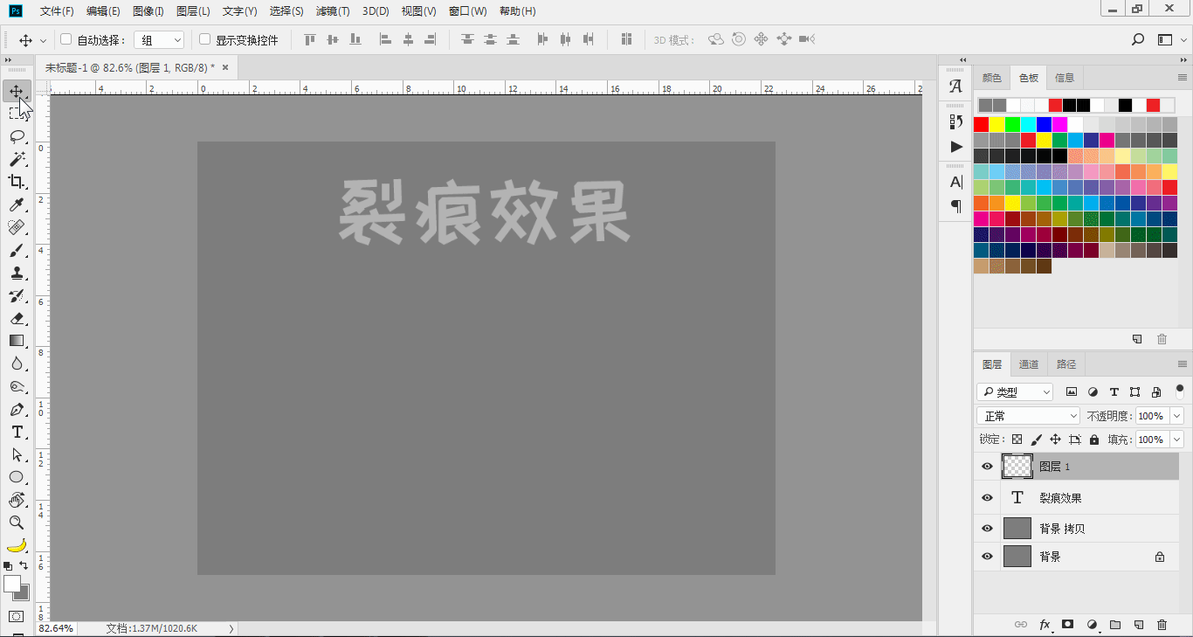This screenshot has width=1193, height=637.
Task: Open the Actions play panel icon
Action: (x=956, y=147)
